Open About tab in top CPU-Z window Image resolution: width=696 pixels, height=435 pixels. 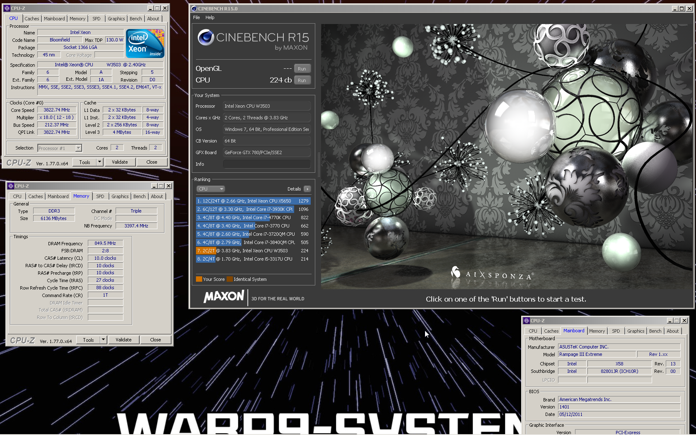153,19
